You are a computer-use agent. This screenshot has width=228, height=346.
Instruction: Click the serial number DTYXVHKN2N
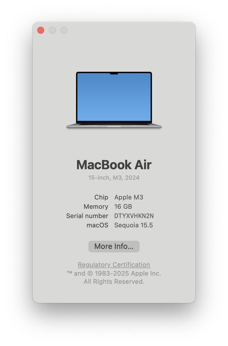(134, 216)
